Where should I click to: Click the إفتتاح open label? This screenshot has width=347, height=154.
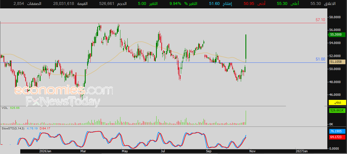(228, 3)
